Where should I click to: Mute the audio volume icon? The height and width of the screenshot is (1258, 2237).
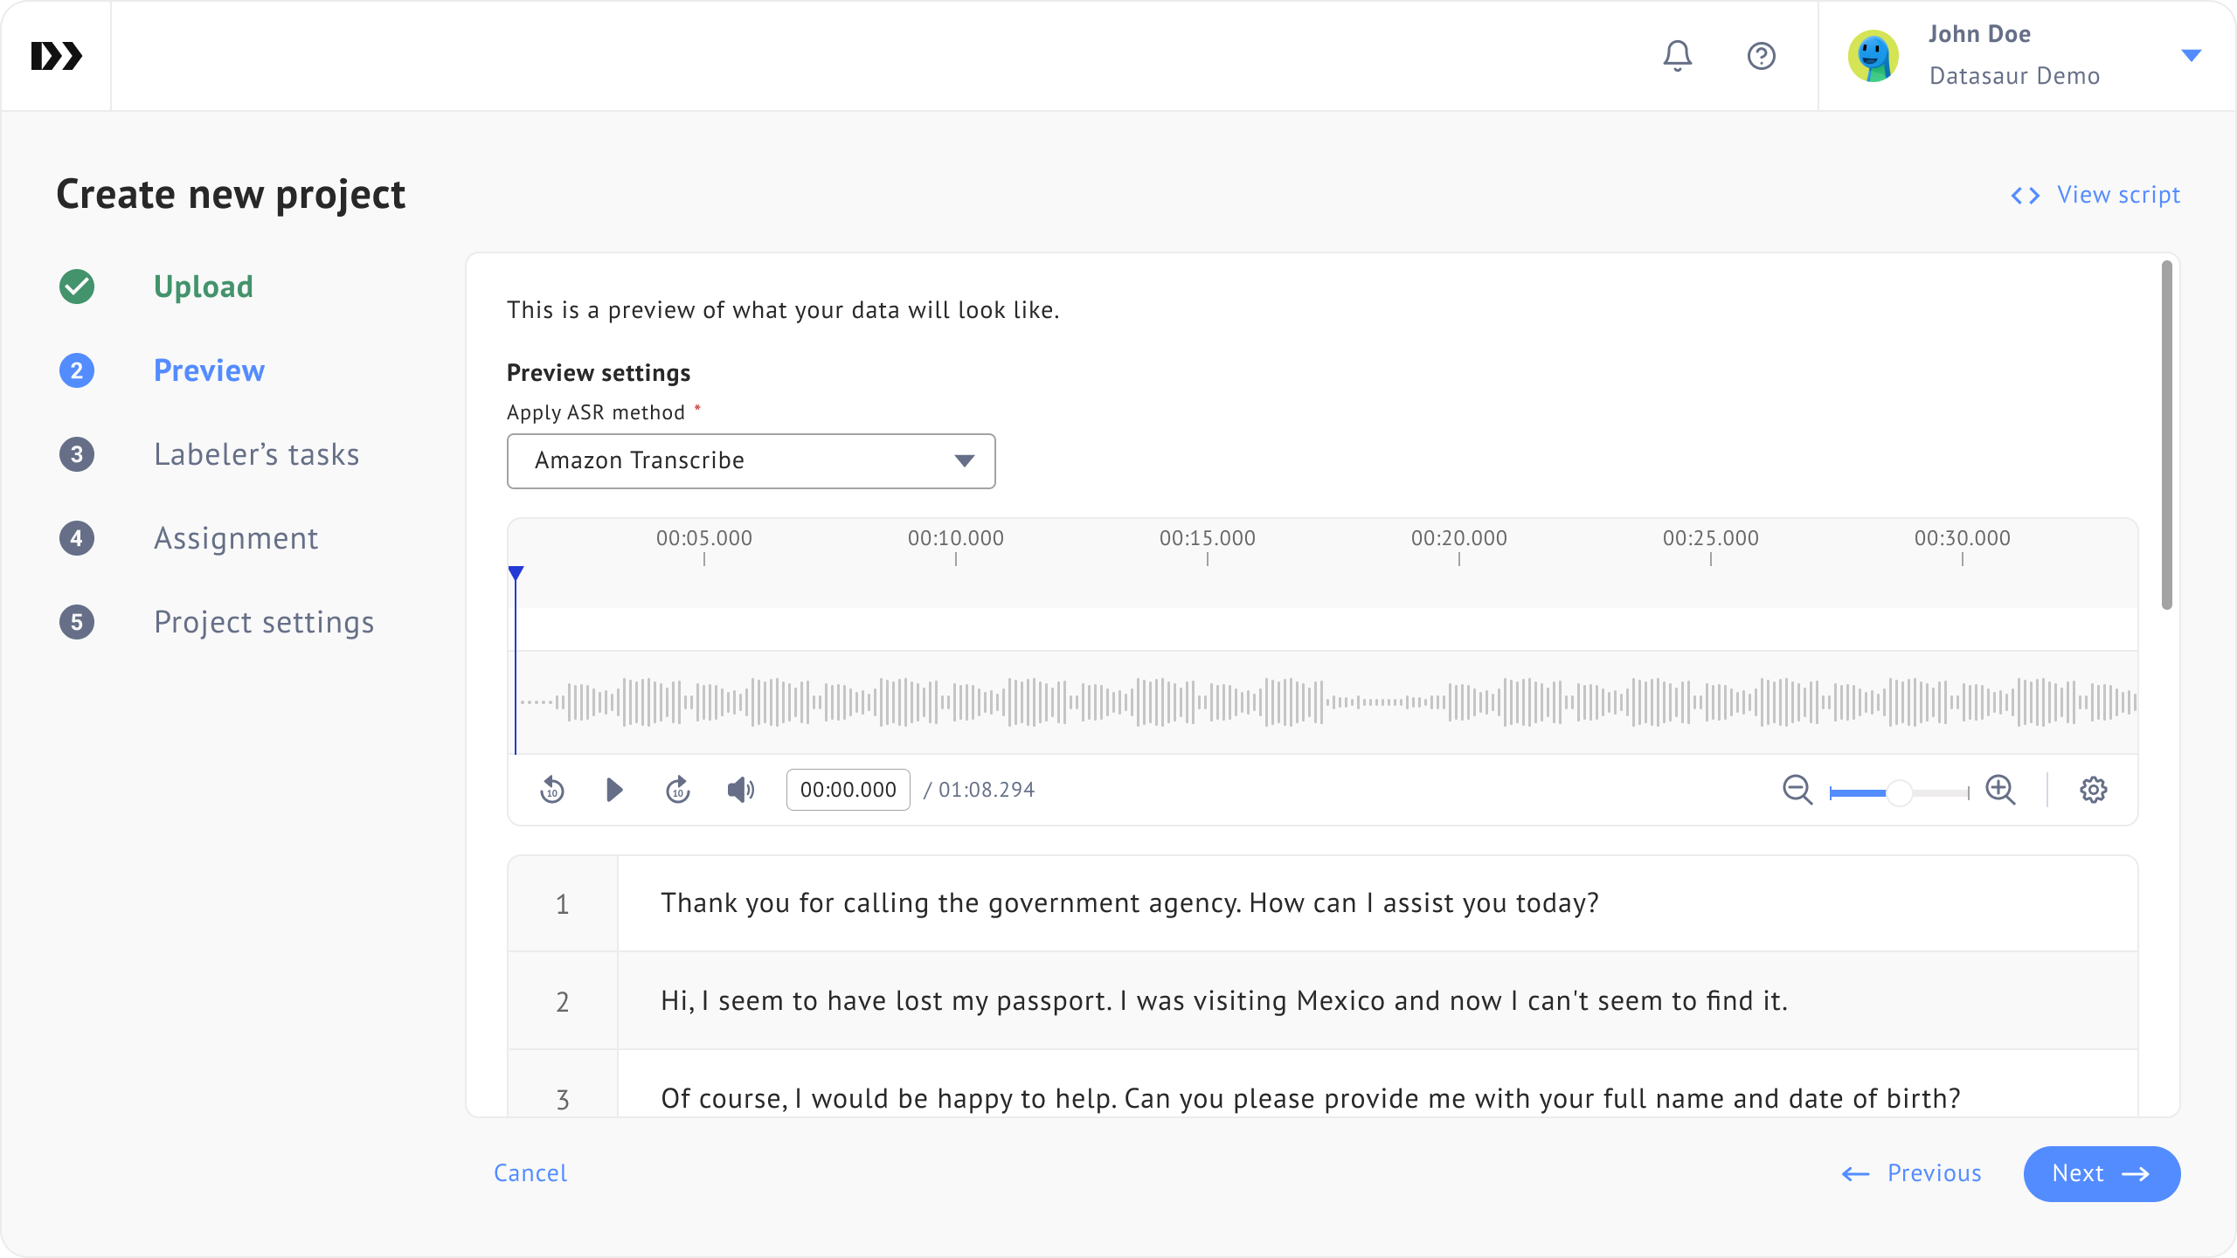click(741, 790)
